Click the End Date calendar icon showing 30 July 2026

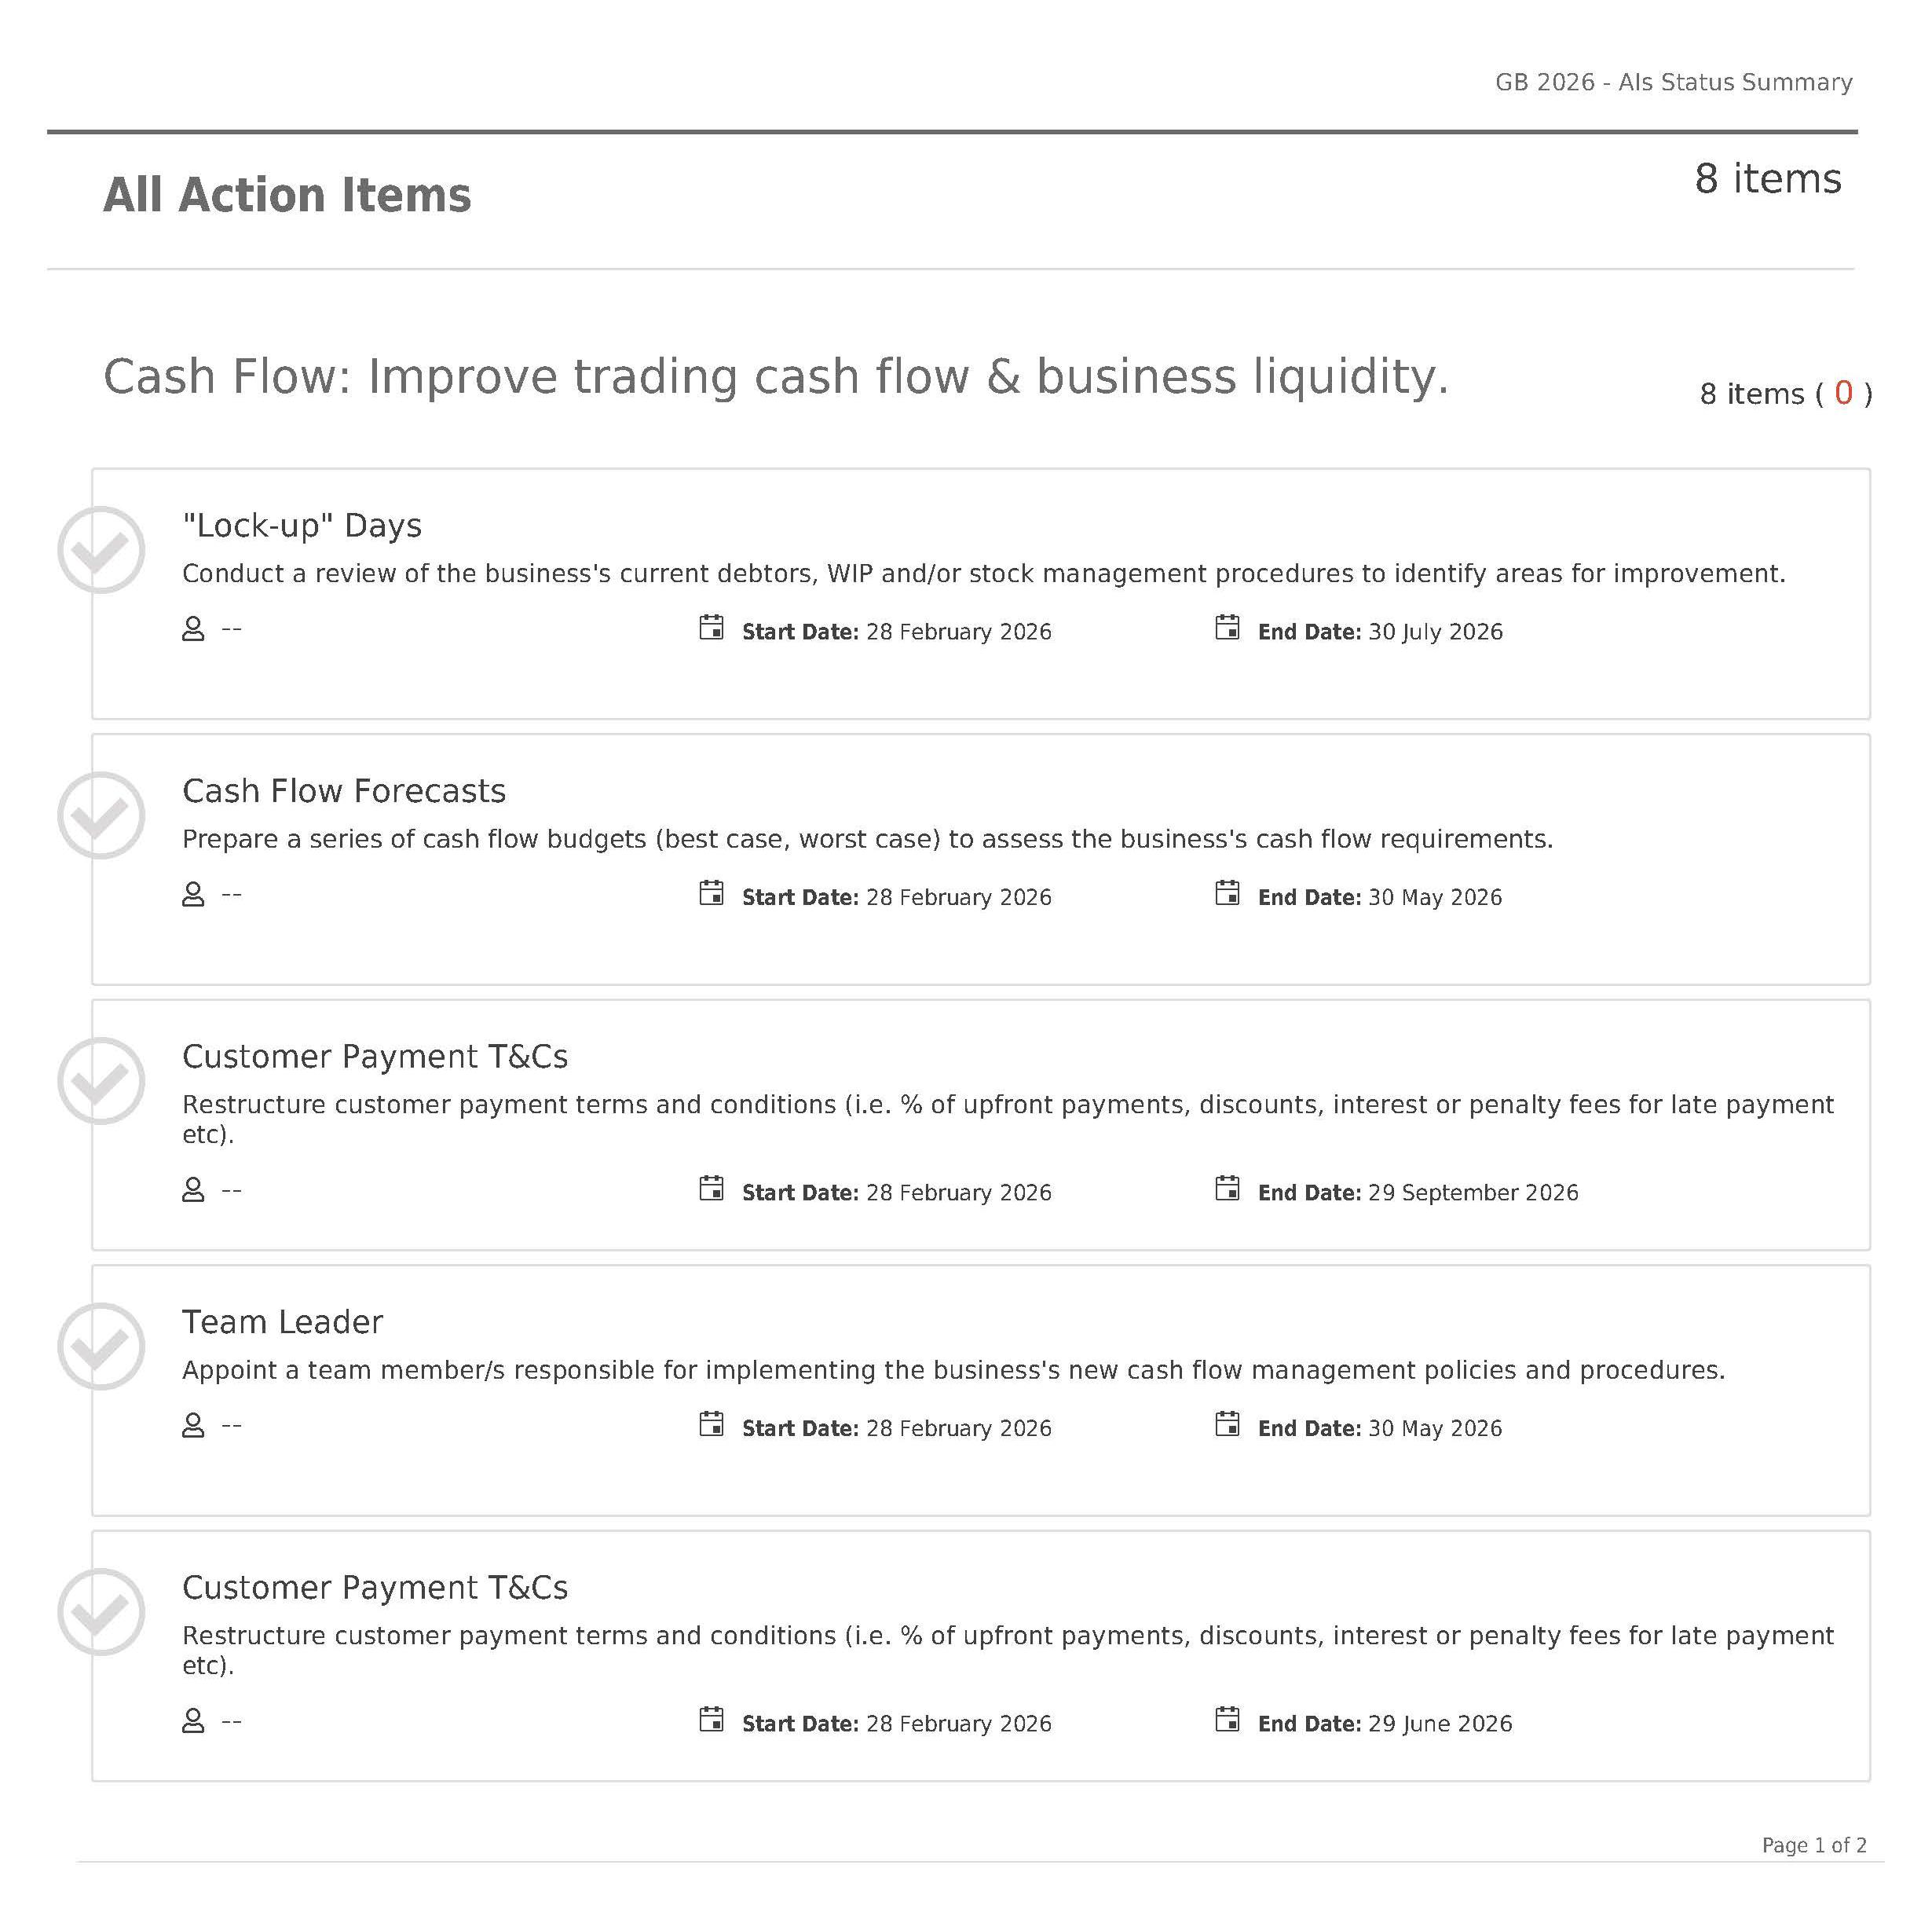point(1227,628)
